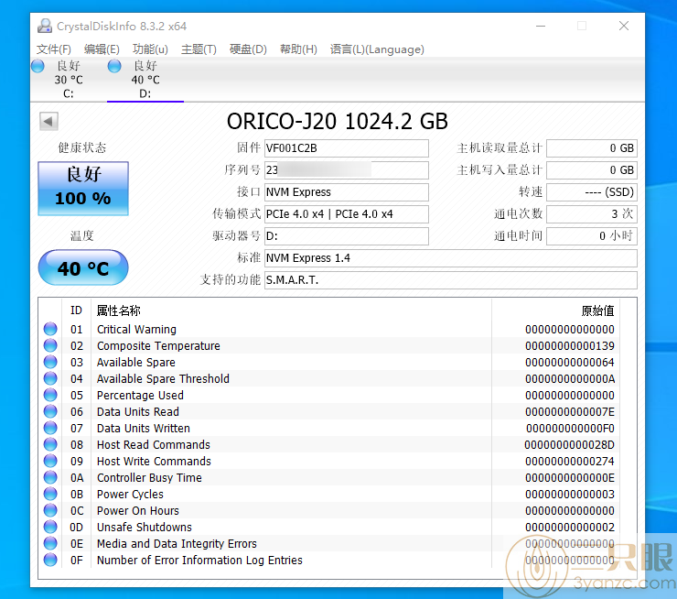
Task: Click the status orb beside Host Read Commands
Action: click(x=50, y=444)
